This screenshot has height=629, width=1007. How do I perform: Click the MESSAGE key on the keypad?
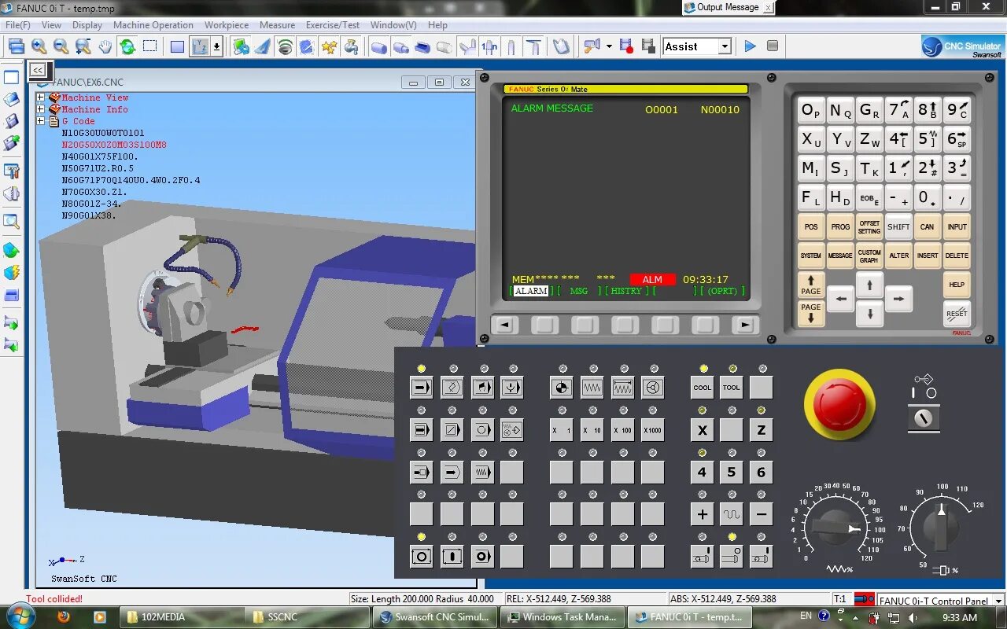(x=840, y=256)
